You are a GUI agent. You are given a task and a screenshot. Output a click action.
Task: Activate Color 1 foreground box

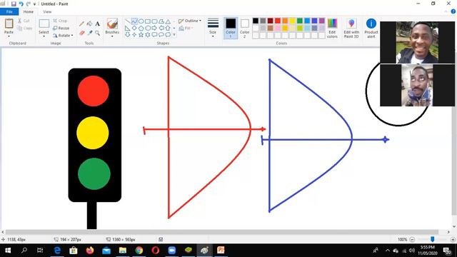[x=231, y=29]
